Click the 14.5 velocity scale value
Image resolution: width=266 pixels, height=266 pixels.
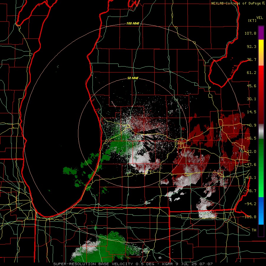[x=252, y=112]
